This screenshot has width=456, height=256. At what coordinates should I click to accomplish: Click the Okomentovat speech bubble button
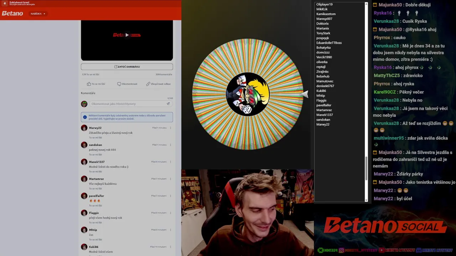click(x=127, y=84)
